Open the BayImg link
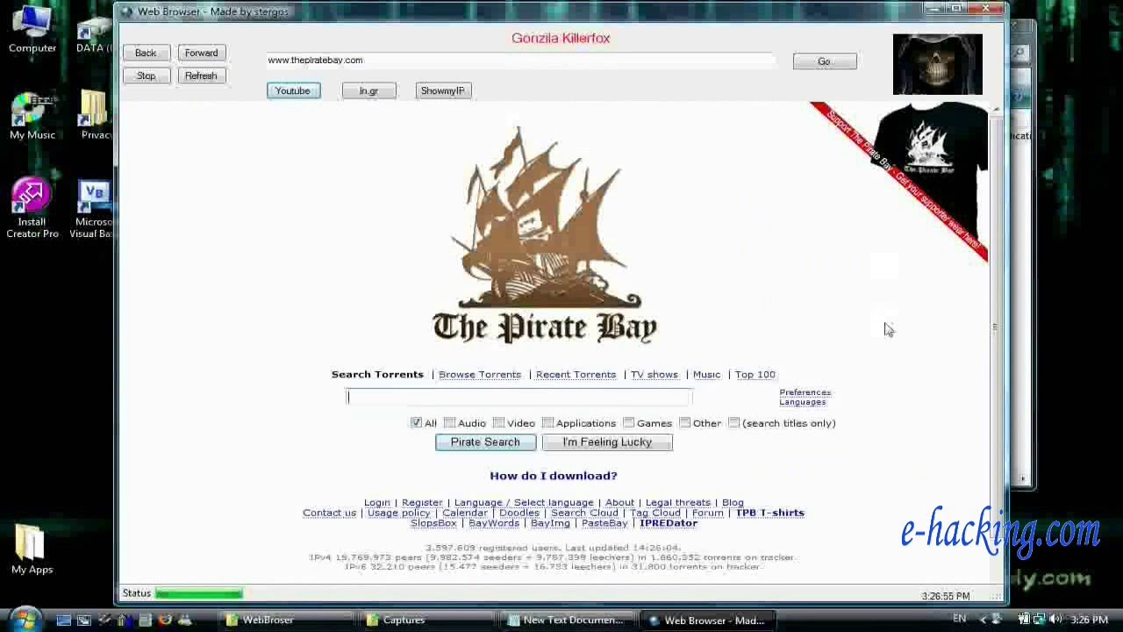 point(550,523)
